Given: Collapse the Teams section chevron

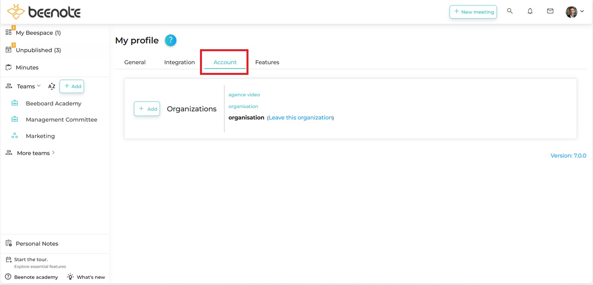Looking at the screenshot, I should pyautogui.click(x=39, y=86).
